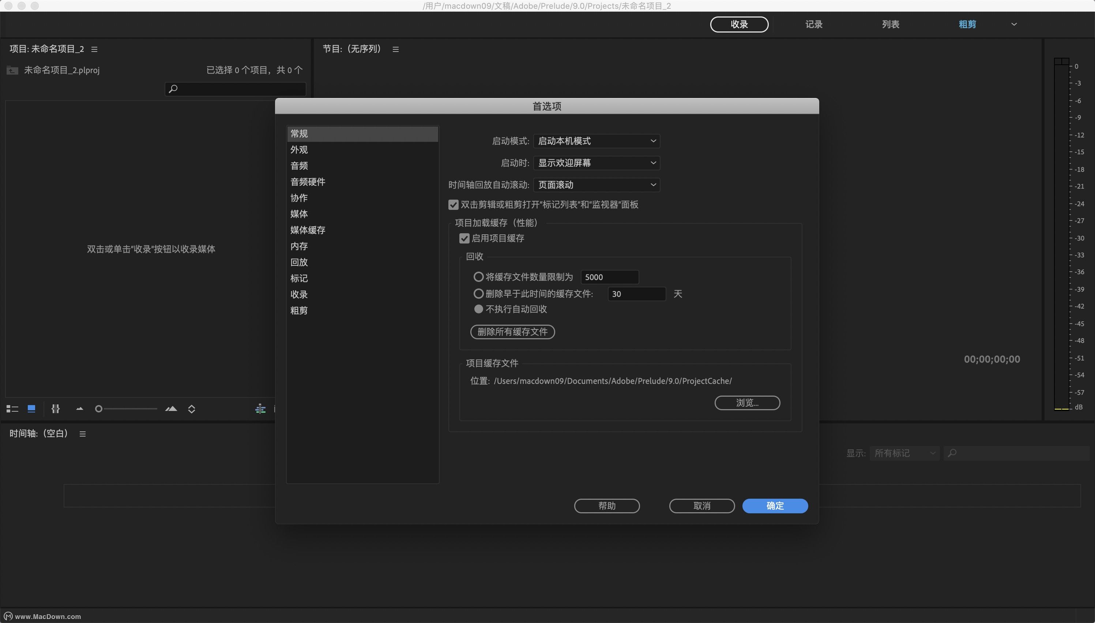Click 已选择 0 个项目 status text

[255, 70]
